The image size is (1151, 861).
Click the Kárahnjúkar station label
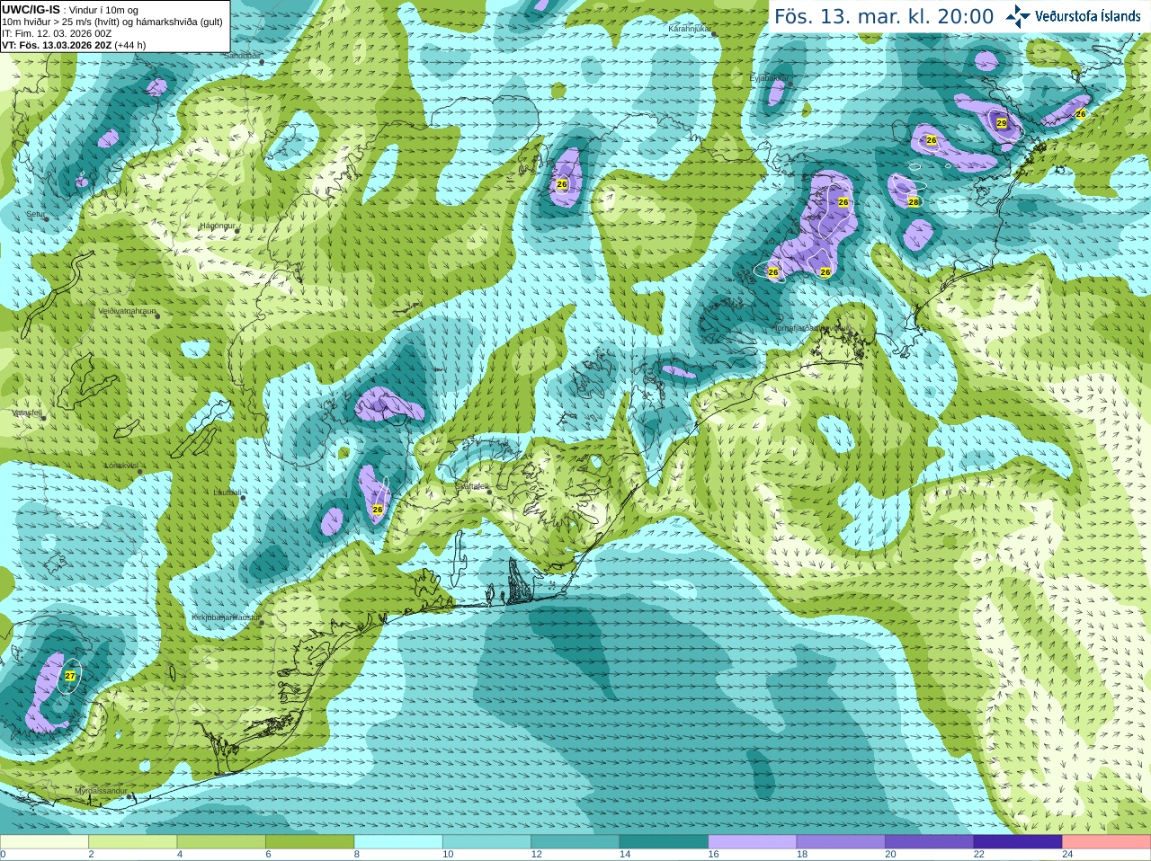[690, 30]
